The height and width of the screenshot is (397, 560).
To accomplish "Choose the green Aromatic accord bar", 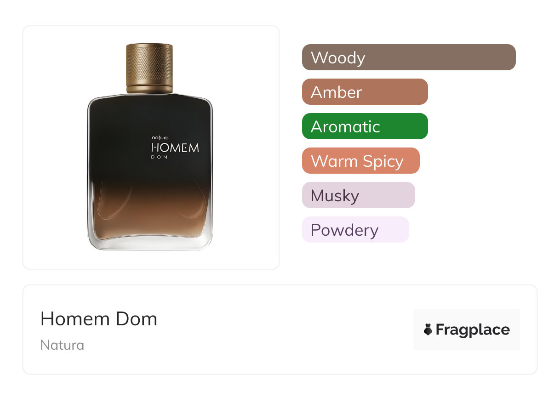I will 365,126.
